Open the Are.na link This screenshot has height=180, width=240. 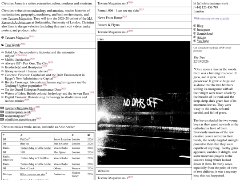(x=201, y=37)
